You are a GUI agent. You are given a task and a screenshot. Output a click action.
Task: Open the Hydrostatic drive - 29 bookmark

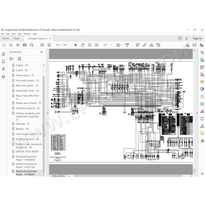[27, 90]
